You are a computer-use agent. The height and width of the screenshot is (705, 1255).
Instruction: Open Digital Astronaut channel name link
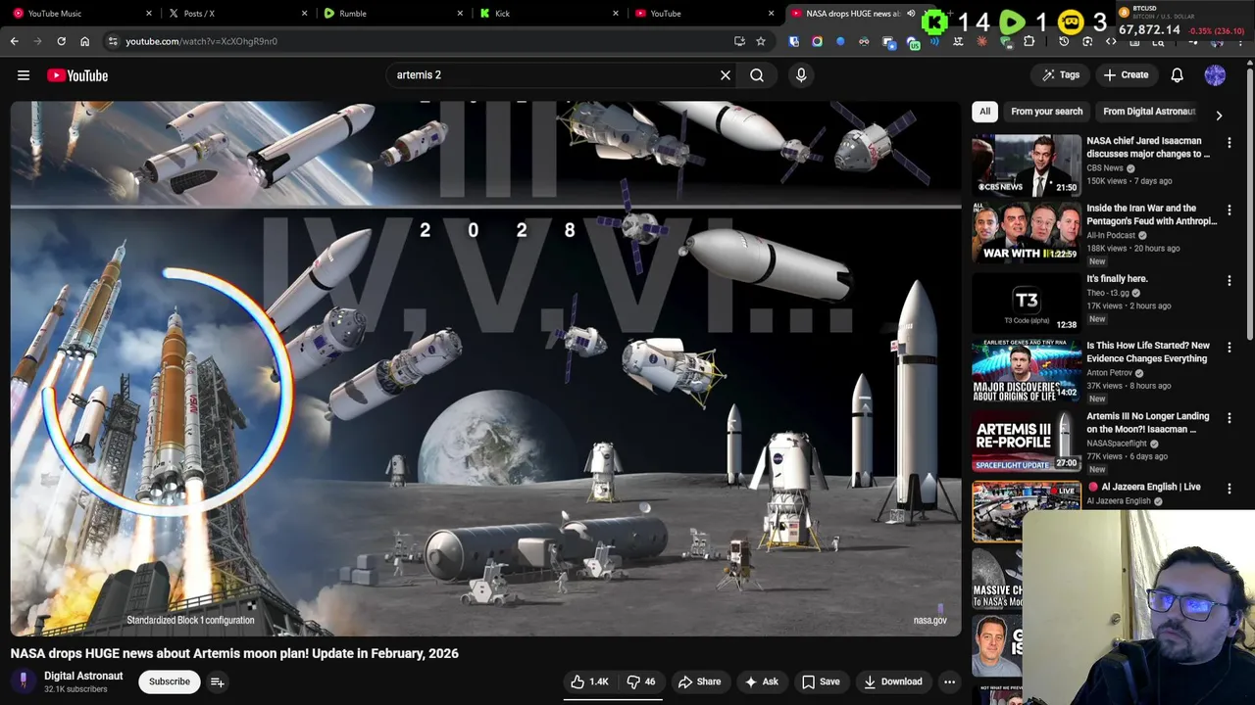click(x=83, y=676)
